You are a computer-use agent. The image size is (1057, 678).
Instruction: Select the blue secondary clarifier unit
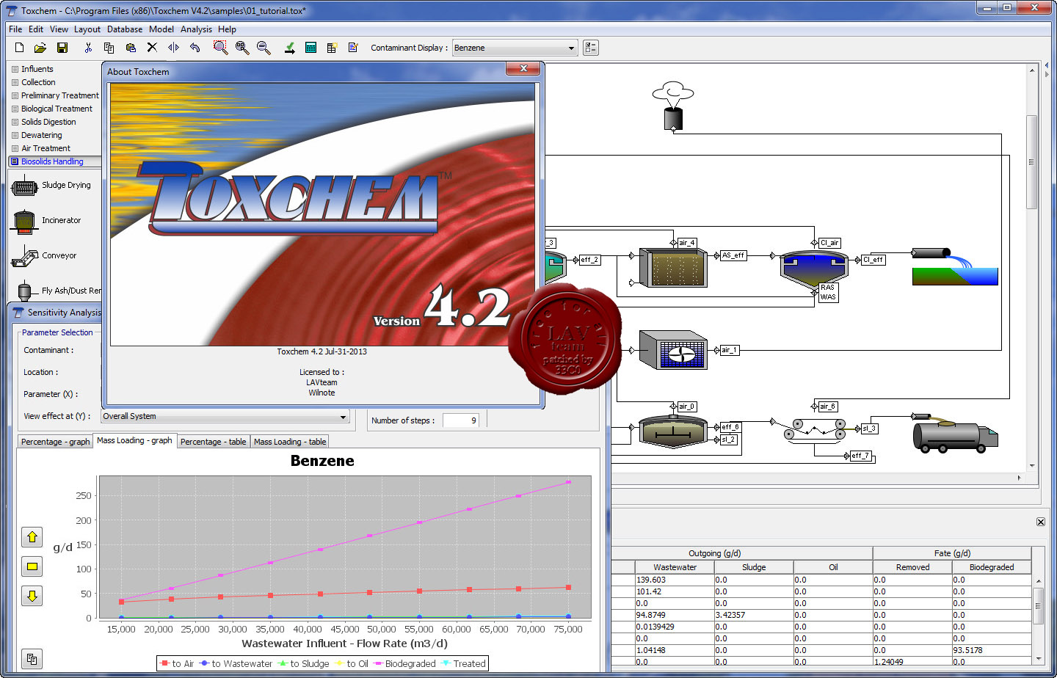[x=813, y=269]
